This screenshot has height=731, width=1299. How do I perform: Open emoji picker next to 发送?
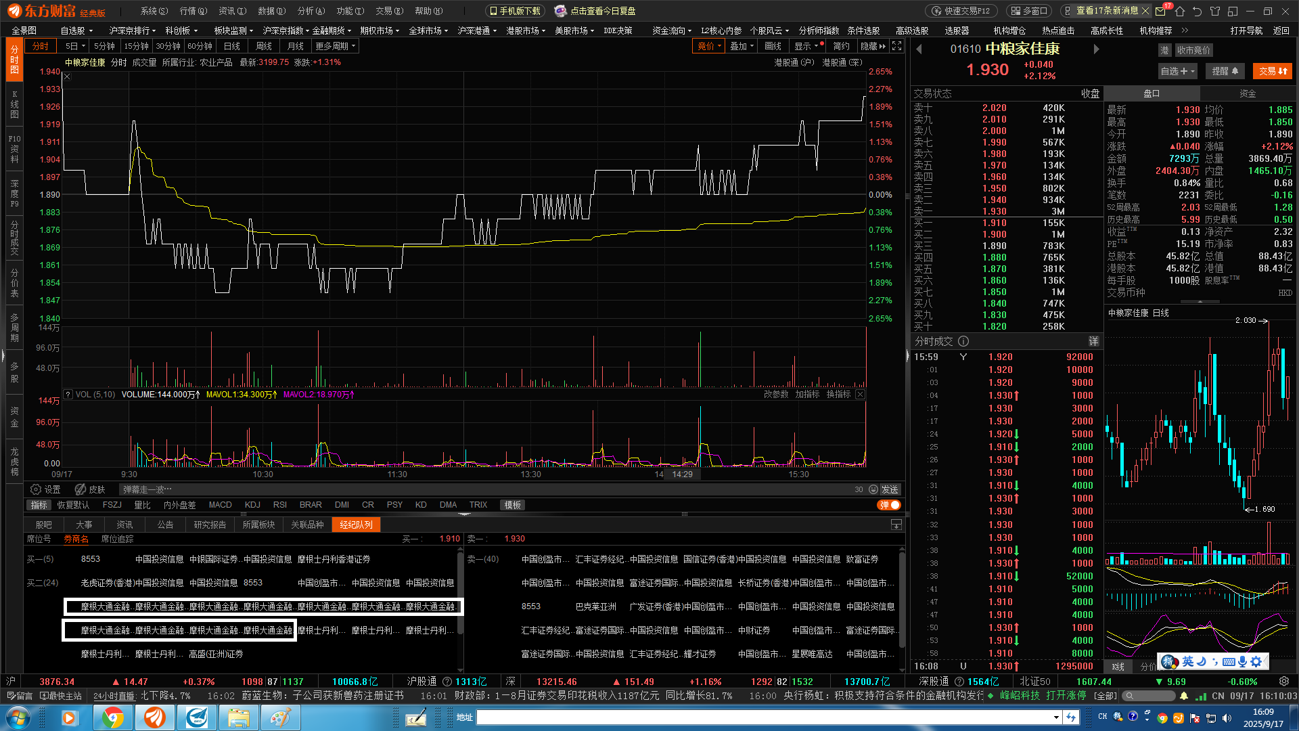(x=873, y=489)
